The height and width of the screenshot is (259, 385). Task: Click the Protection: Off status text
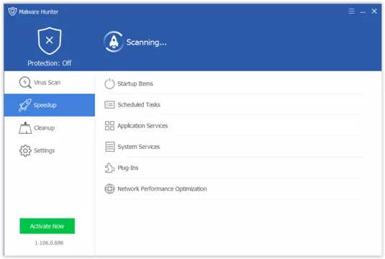tap(50, 63)
